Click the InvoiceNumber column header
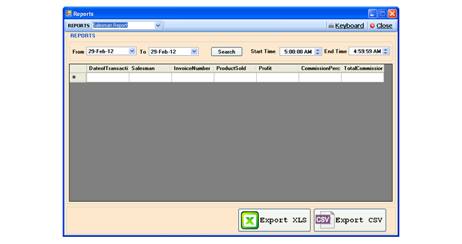The width and height of the screenshot is (462, 244). 193,68
